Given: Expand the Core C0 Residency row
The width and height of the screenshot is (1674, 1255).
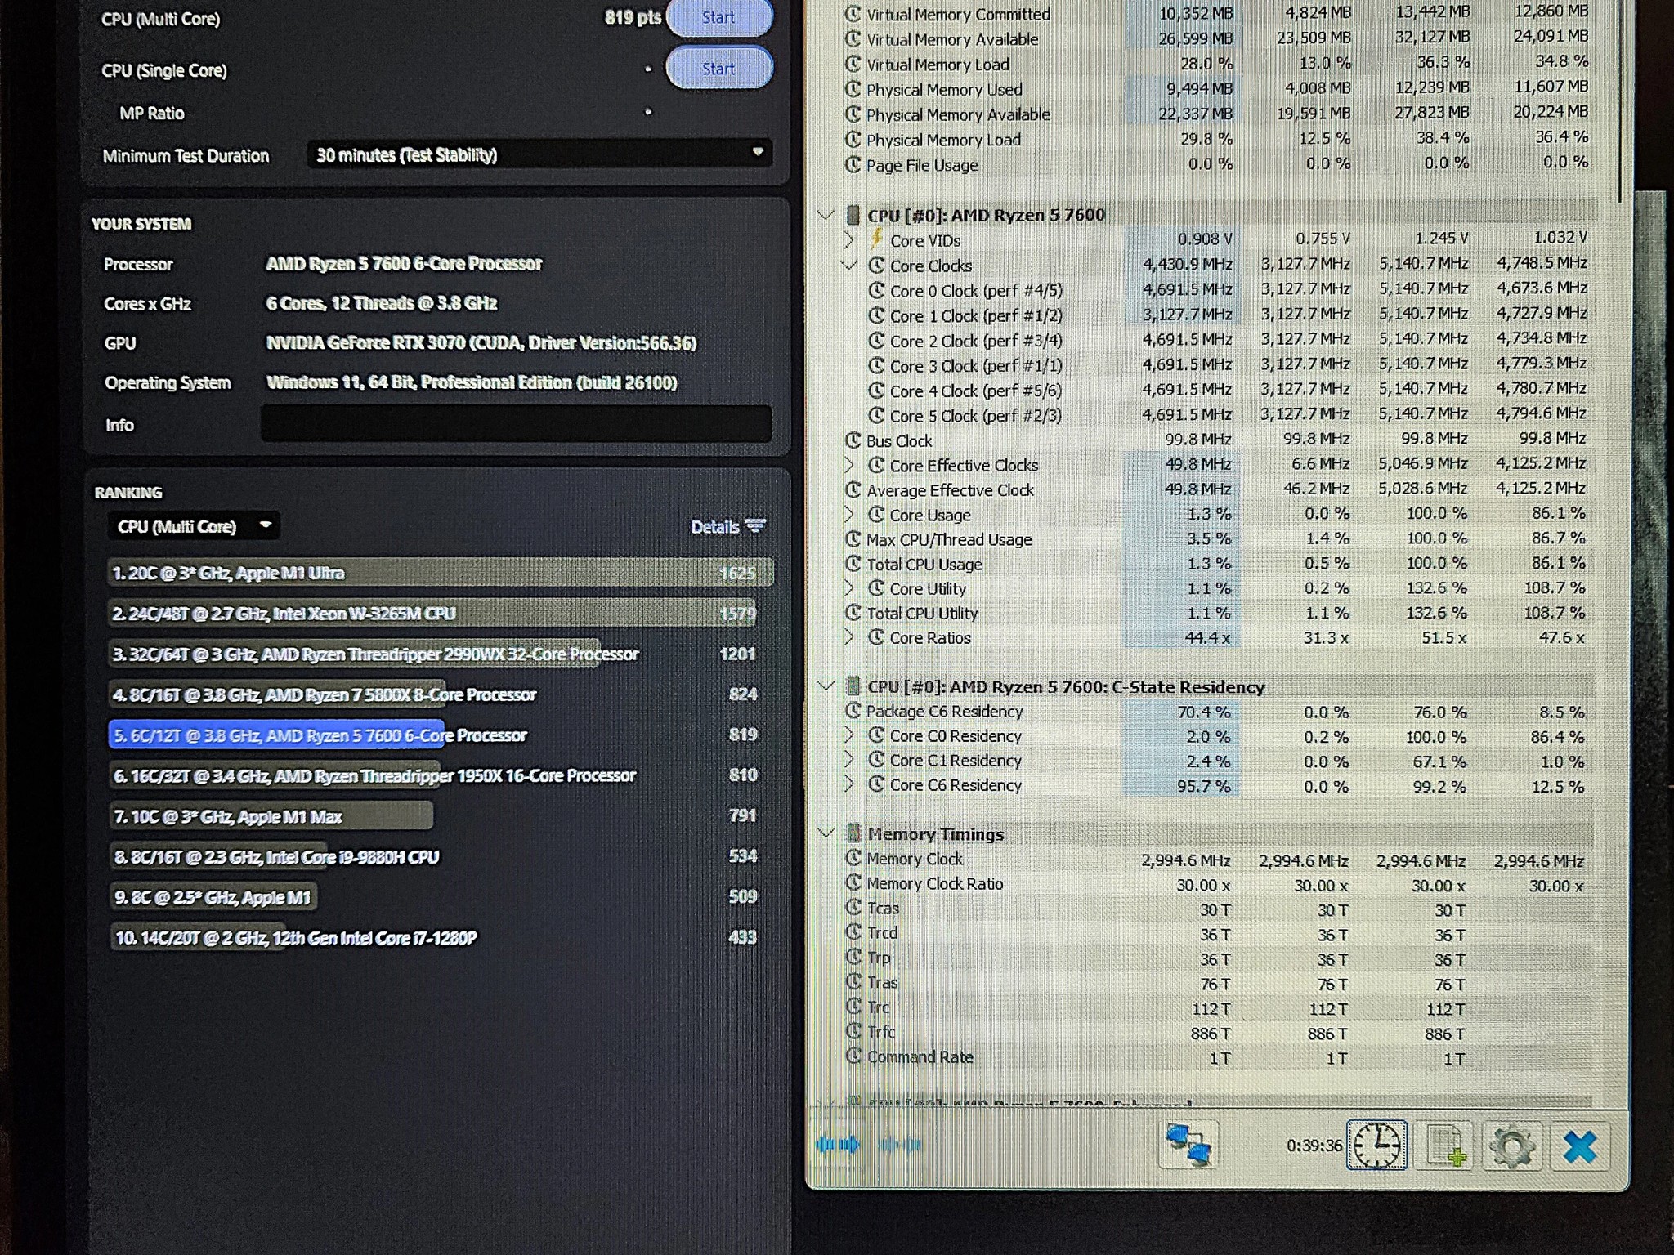Looking at the screenshot, I should 849,735.
